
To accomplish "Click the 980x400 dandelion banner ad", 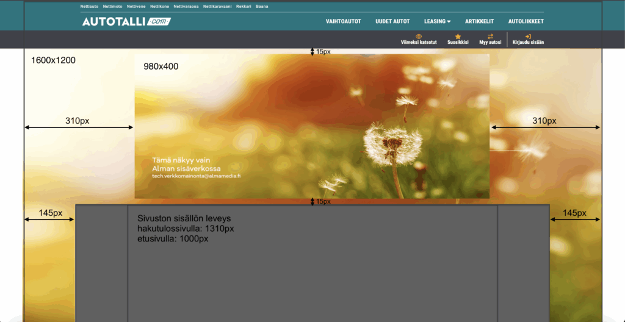I will coord(312,126).
